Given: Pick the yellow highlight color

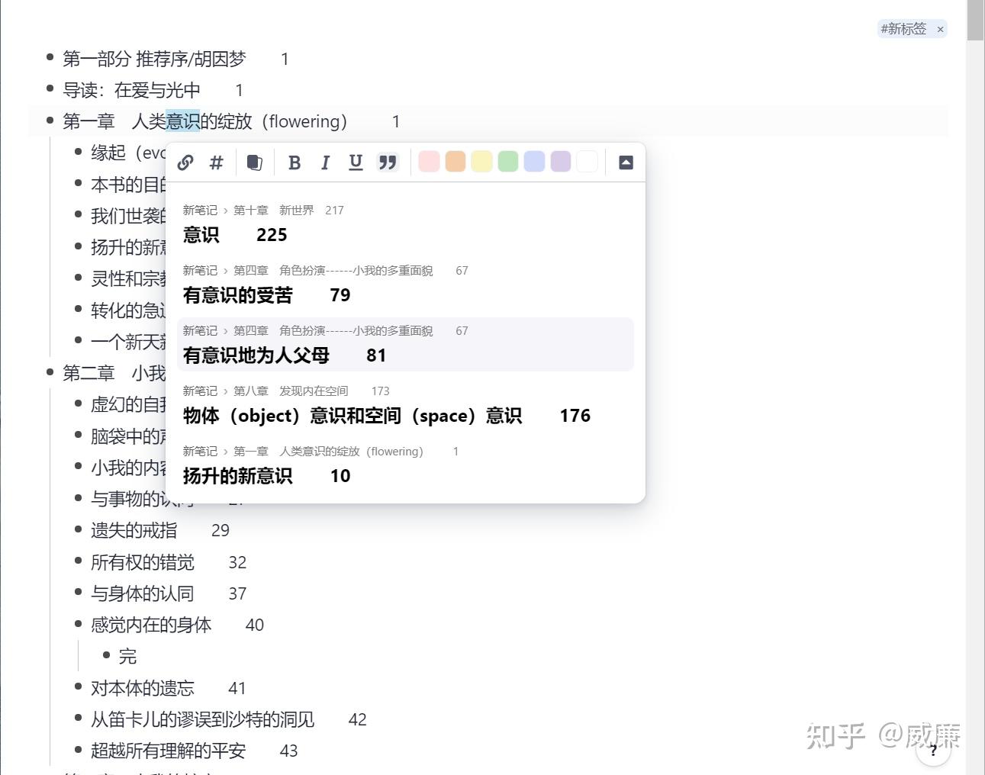Looking at the screenshot, I should coord(481,162).
